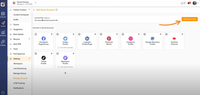Connect a LinkedIn Profile/Page
Image resolution: width=200 pixels, height=95 pixels.
pyautogui.click(x=87, y=41)
